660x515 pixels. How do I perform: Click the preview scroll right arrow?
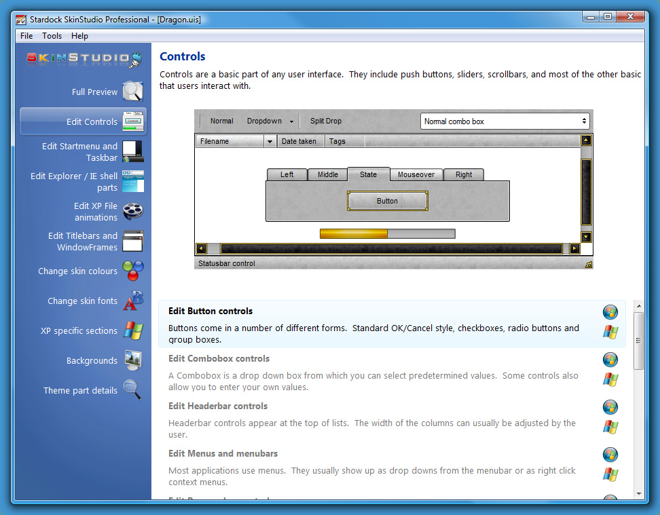coord(574,248)
